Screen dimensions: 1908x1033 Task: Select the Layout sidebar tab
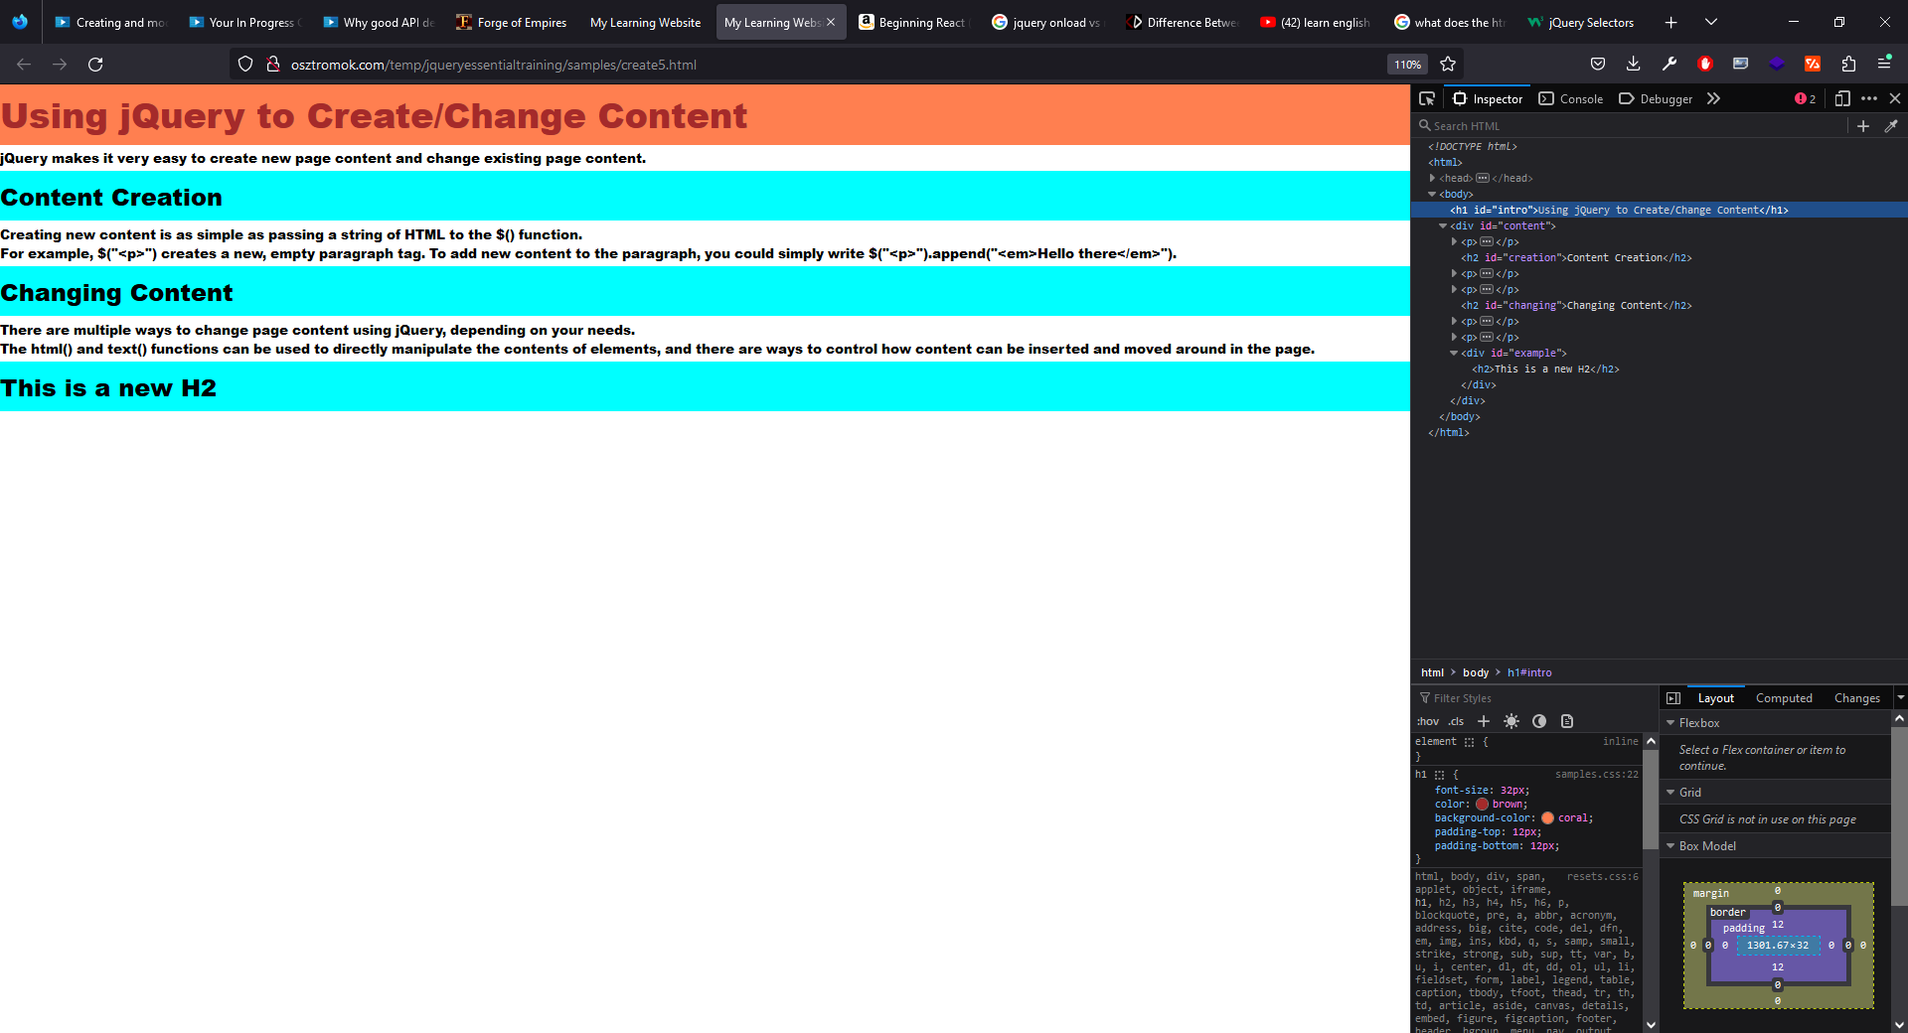click(x=1715, y=698)
